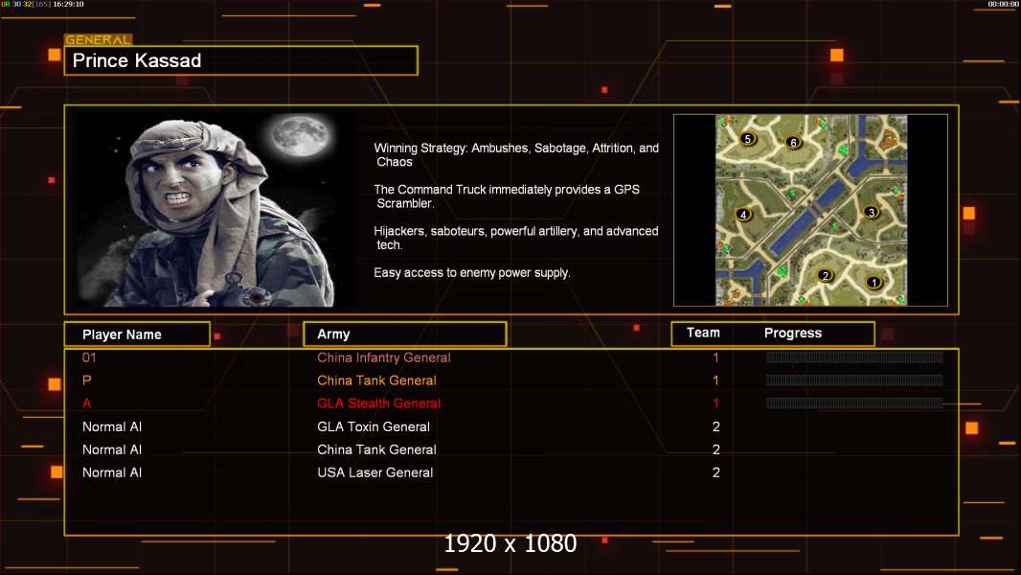
Task: Click the Player Name column header
Action: [x=137, y=334]
